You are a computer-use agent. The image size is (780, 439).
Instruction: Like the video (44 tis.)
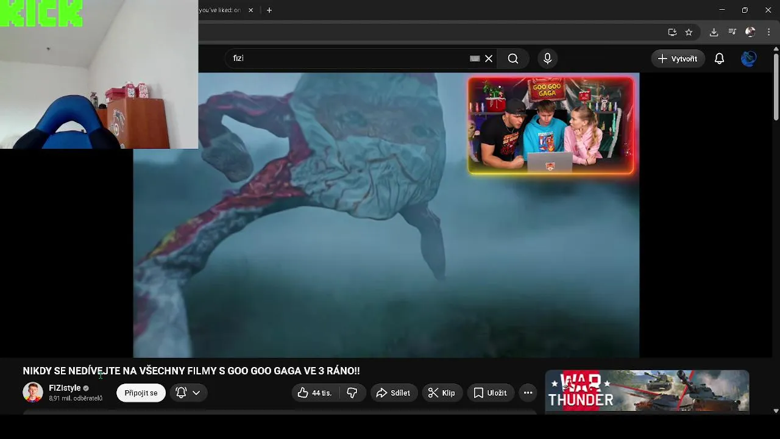point(315,393)
